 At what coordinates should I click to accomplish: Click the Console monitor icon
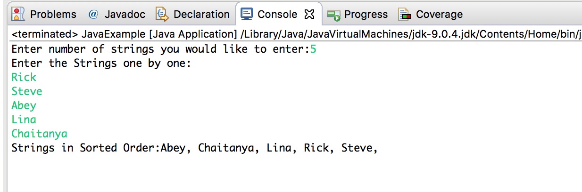247,14
